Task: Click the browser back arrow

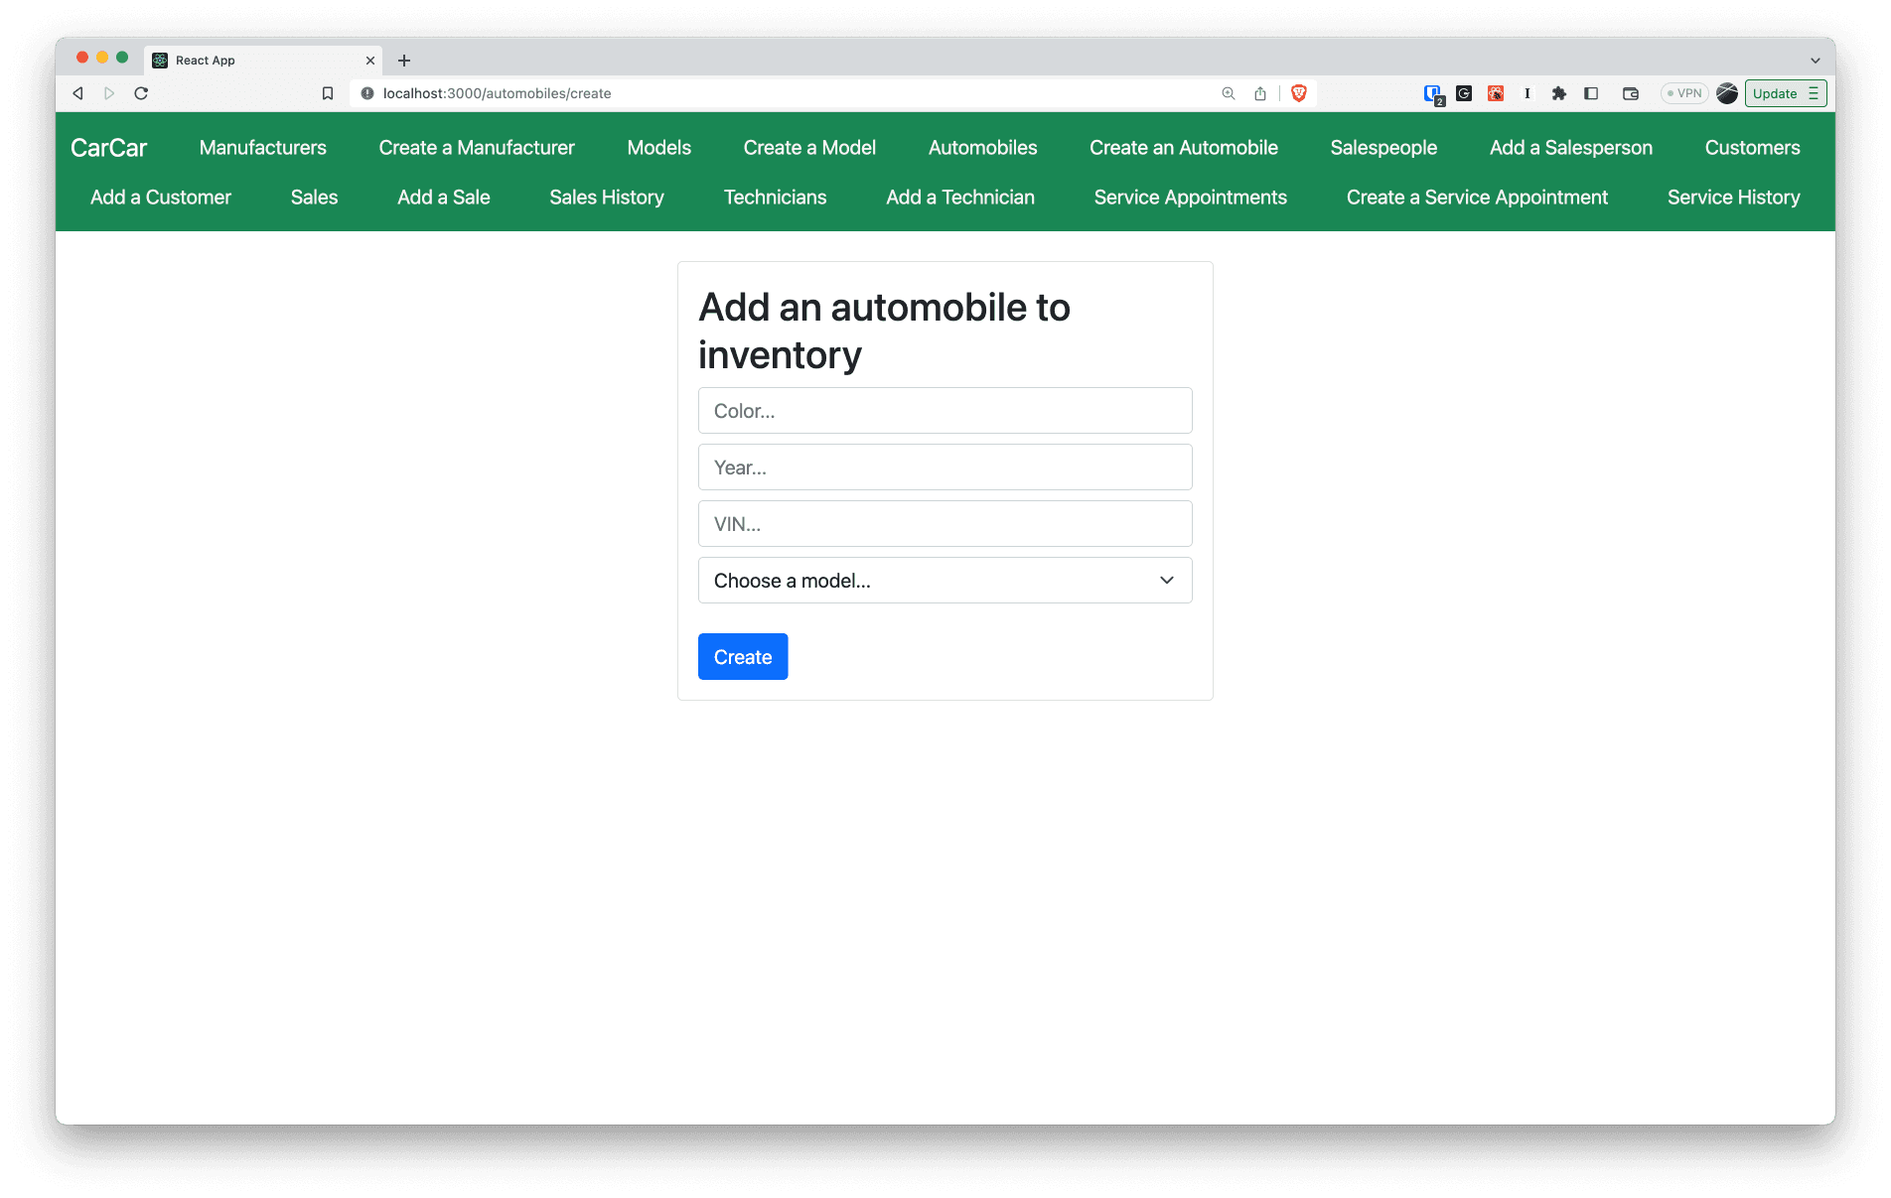Action: click(77, 93)
